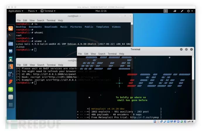The width and height of the screenshot is (202, 131).
Task: Open the Terminal icon in the dock
Action: coord(11,36)
